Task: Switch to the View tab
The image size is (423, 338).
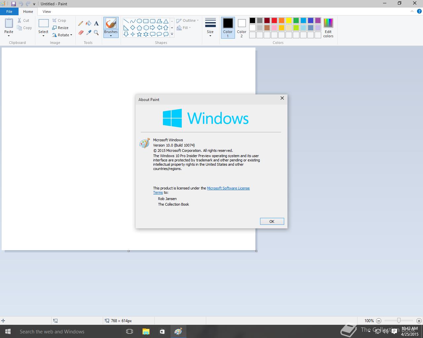Action: [47, 12]
